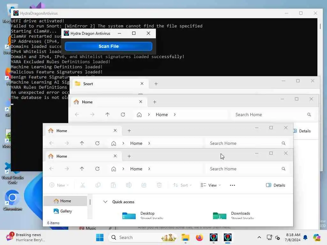This screenshot has height=245, width=327.
Task: Click Search Home field in middle window
Action: tap(247, 143)
